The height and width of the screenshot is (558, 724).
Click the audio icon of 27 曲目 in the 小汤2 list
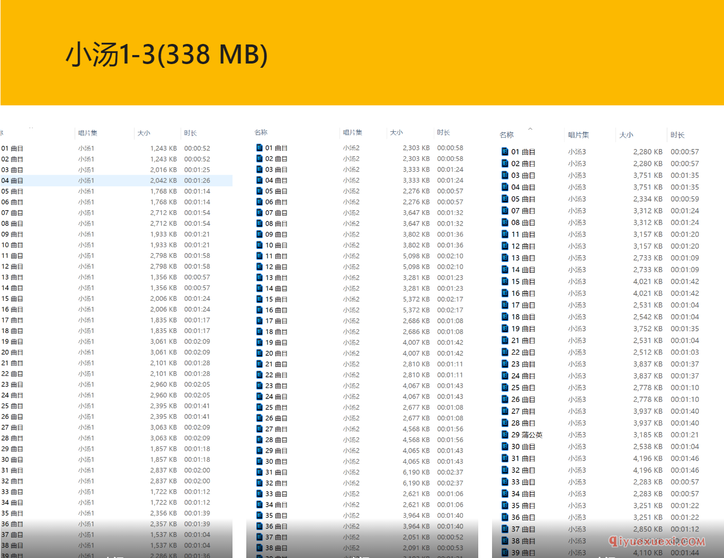coord(260,429)
